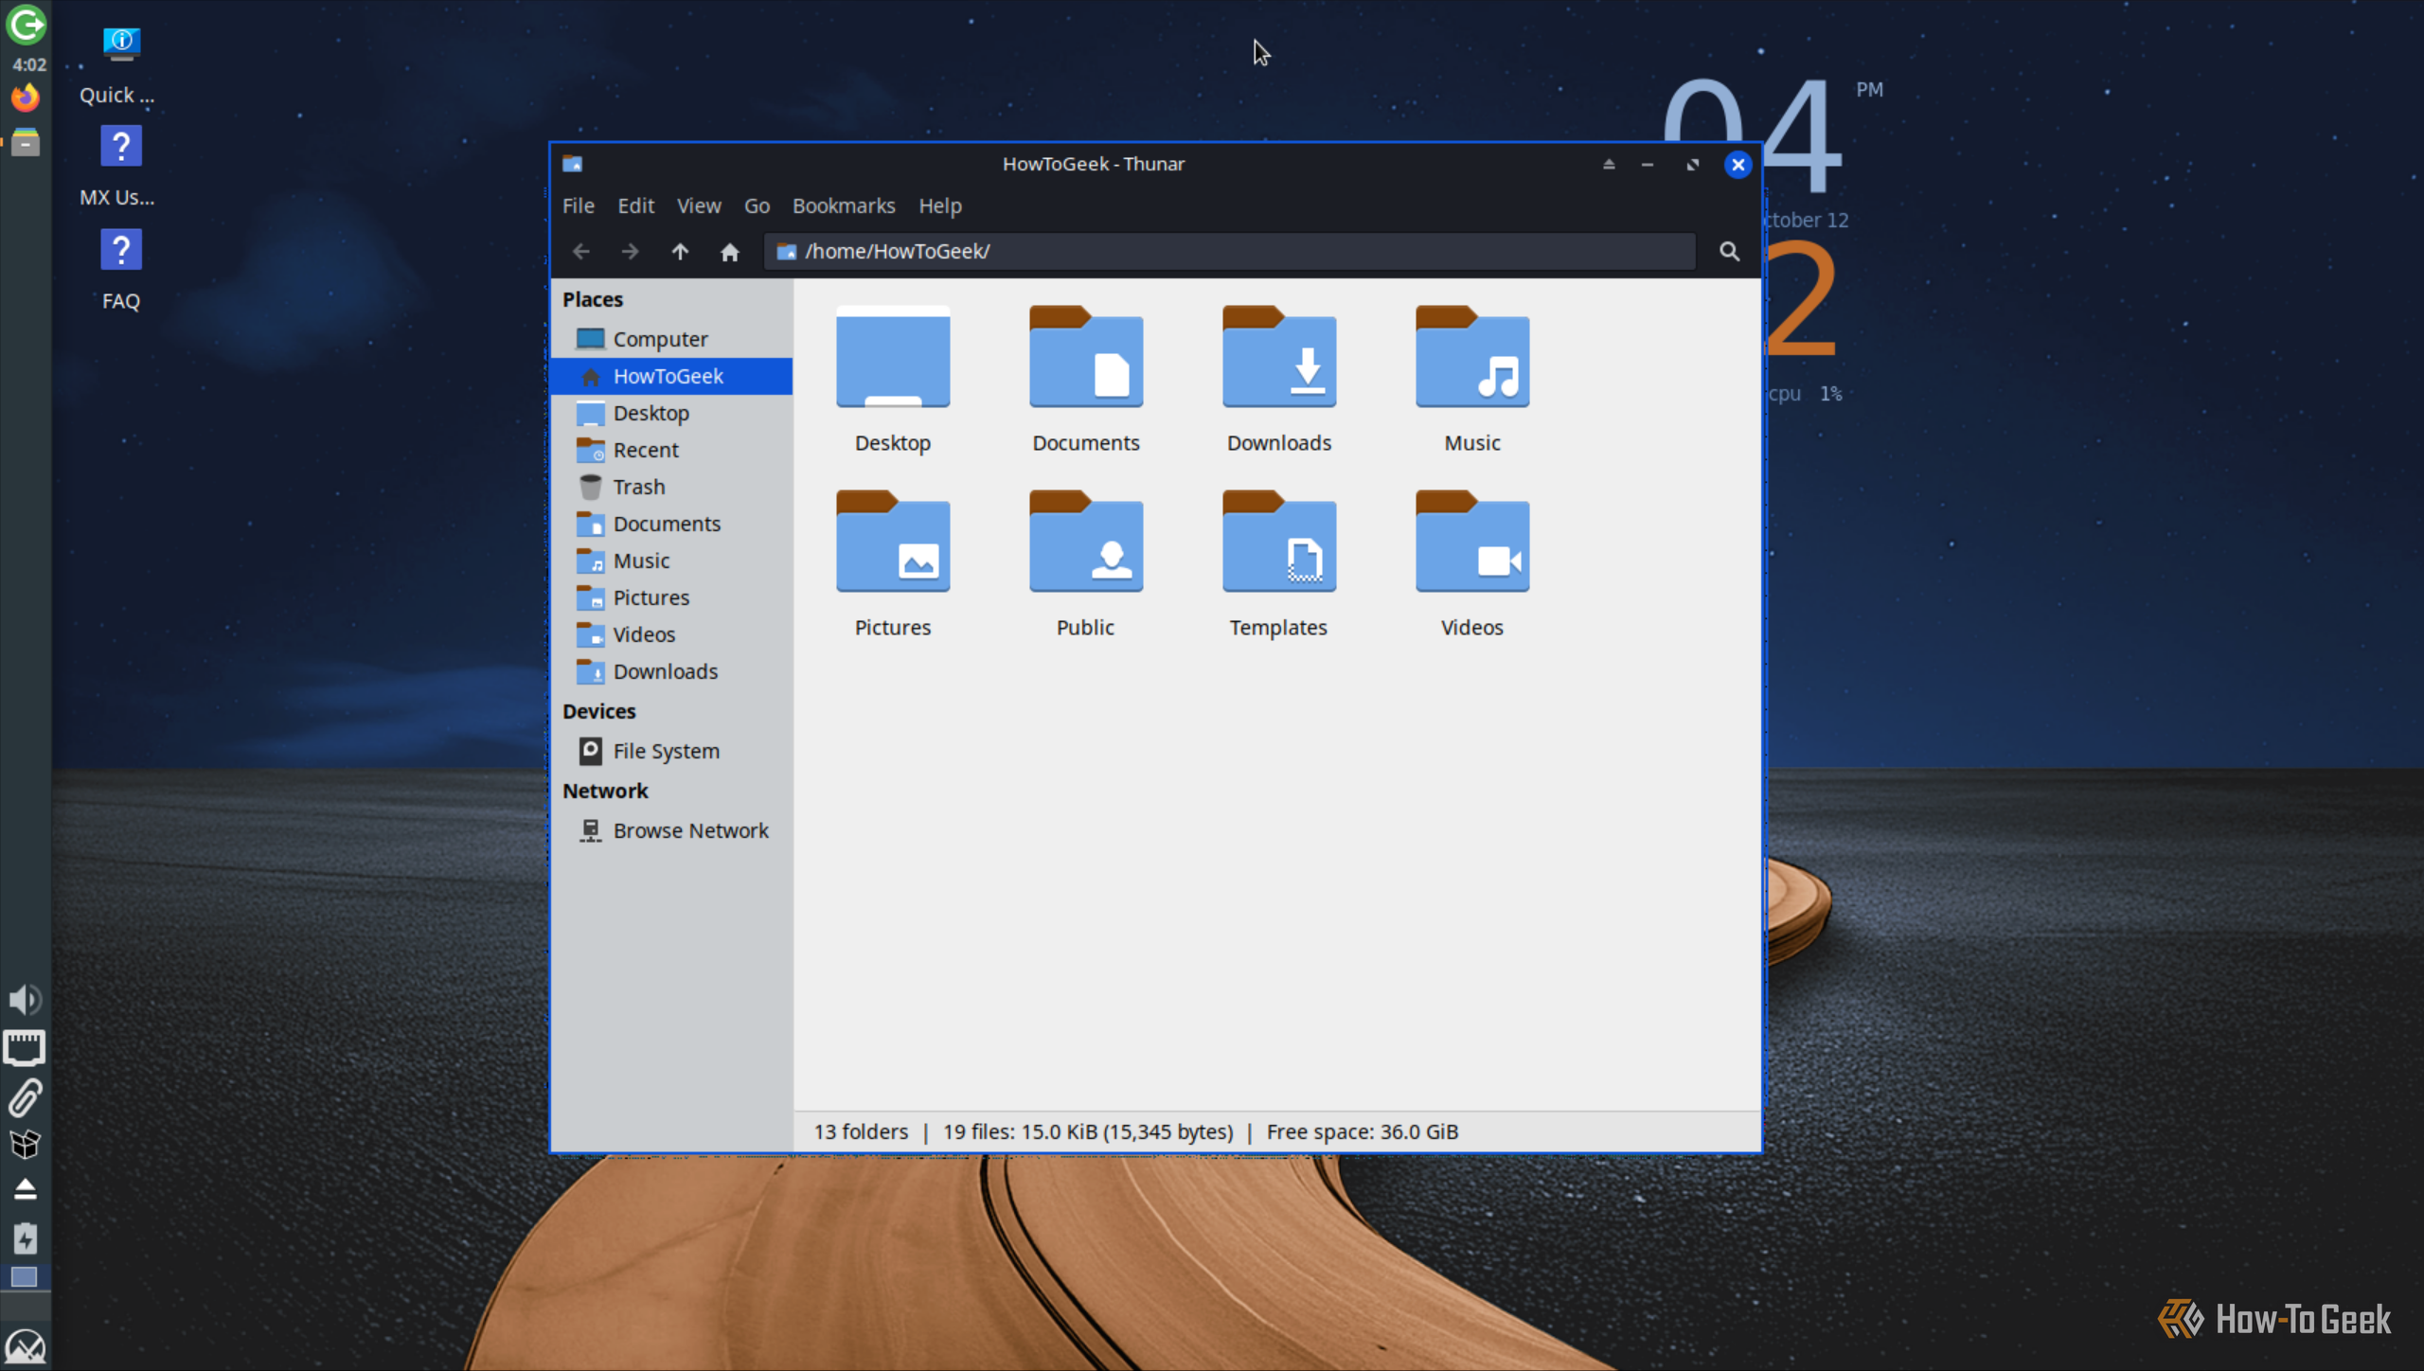The width and height of the screenshot is (2424, 1371).
Task: Open the View menu
Action: point(699,205)
